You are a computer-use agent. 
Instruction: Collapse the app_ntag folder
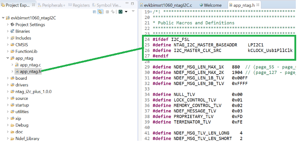[x=8, y=58]
